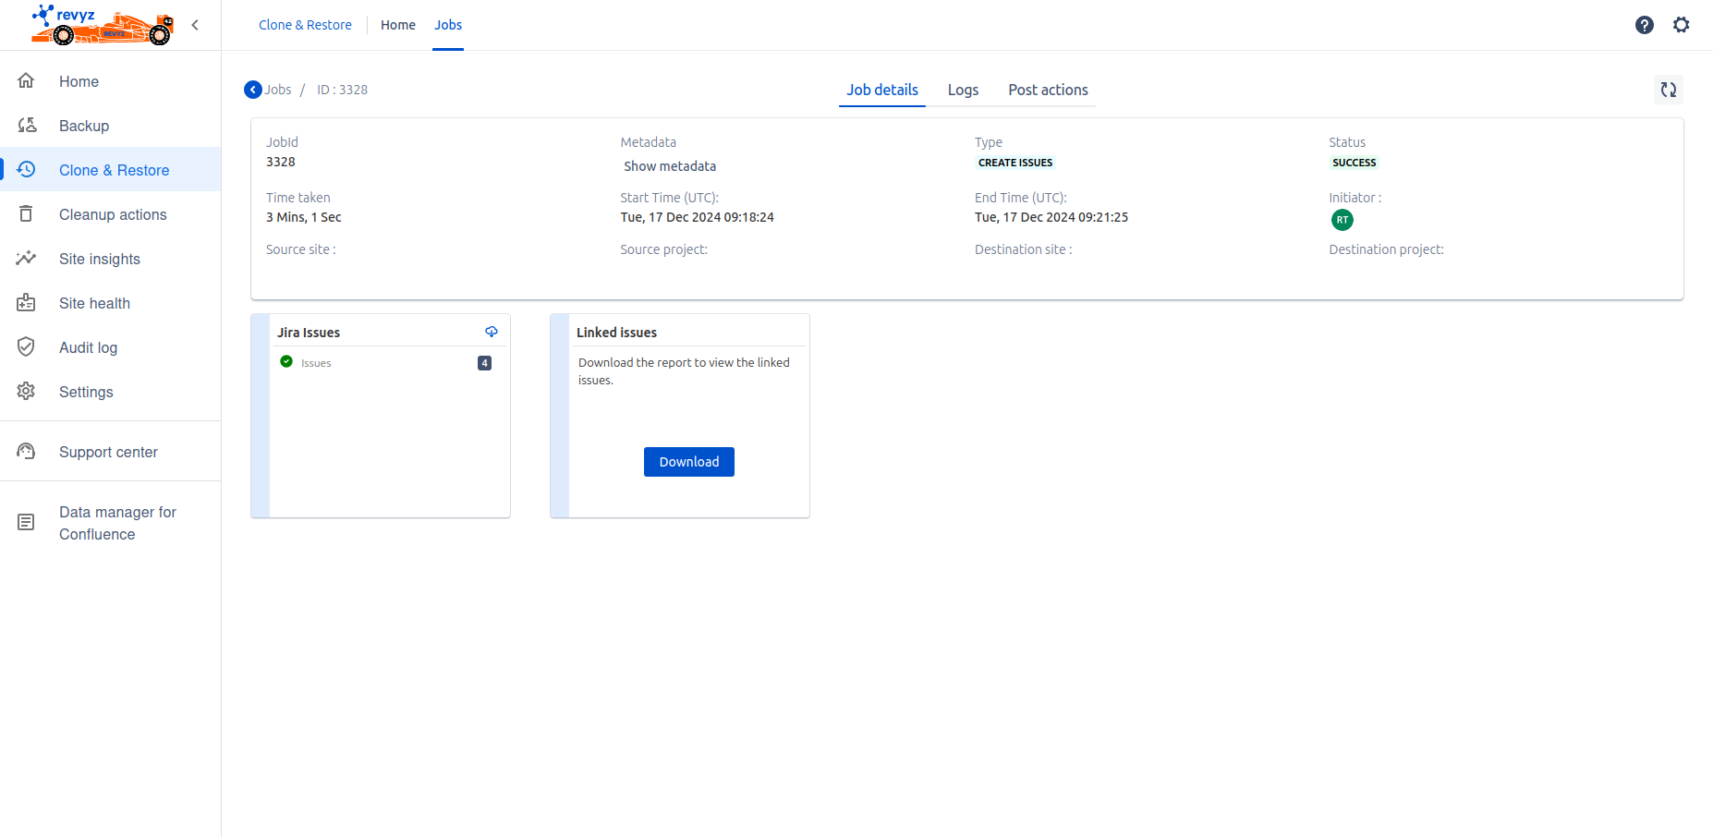The image size is (1713, 837).
Task: Collapse the sidebar with the chevron
Action: [x=195, y=25]
